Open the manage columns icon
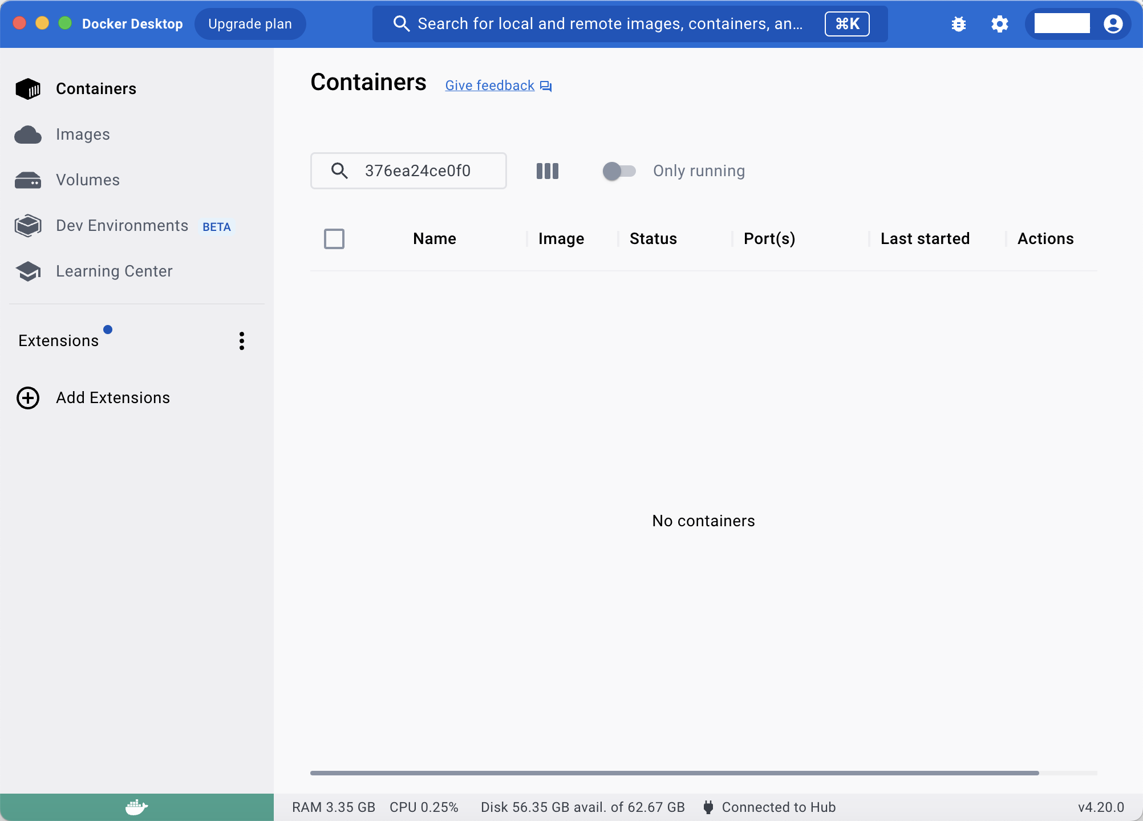This screenshot has width=1143, height=821. tap(548, 171)
